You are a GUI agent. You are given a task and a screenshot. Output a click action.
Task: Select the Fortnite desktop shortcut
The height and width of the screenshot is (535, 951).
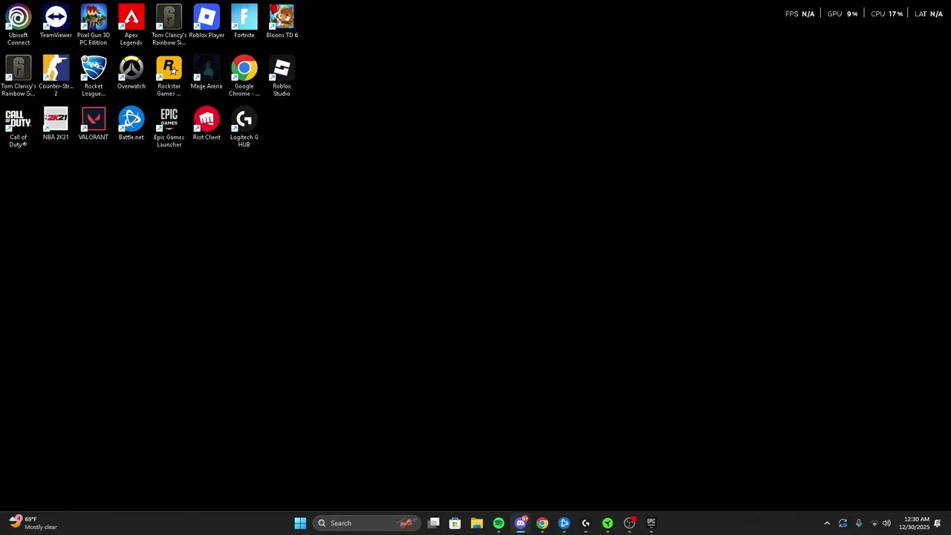(244, 22)
